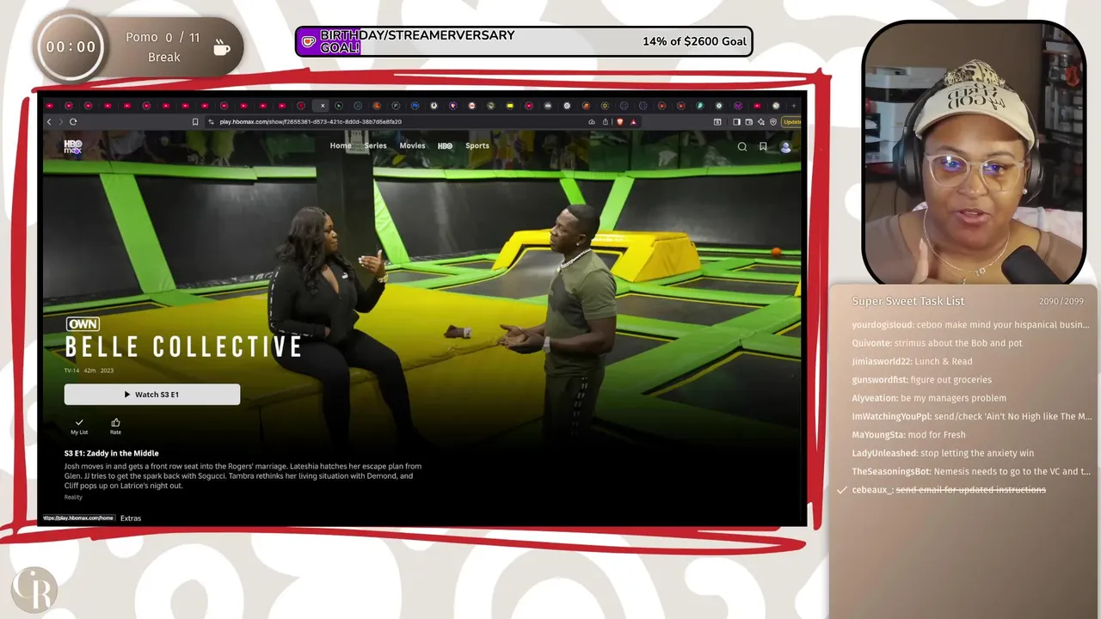Select yourdogisloud task row
Viewport: 1101px width, 619px height.
click(x=970, y=325)
